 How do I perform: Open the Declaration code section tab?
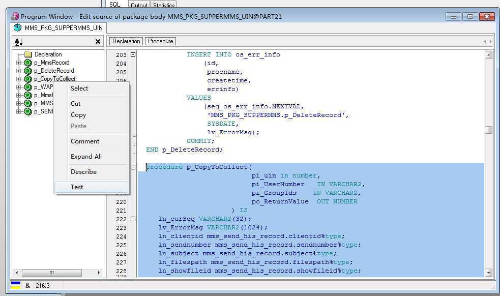(126, 41)
